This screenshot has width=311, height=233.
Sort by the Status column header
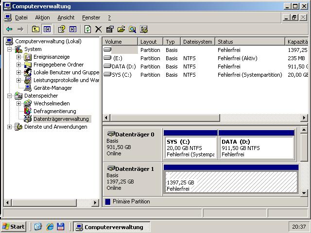250,42
